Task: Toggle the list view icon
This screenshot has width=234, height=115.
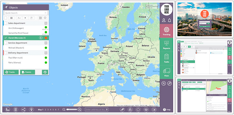Action: pyautogui.click(x=11, y=18)
